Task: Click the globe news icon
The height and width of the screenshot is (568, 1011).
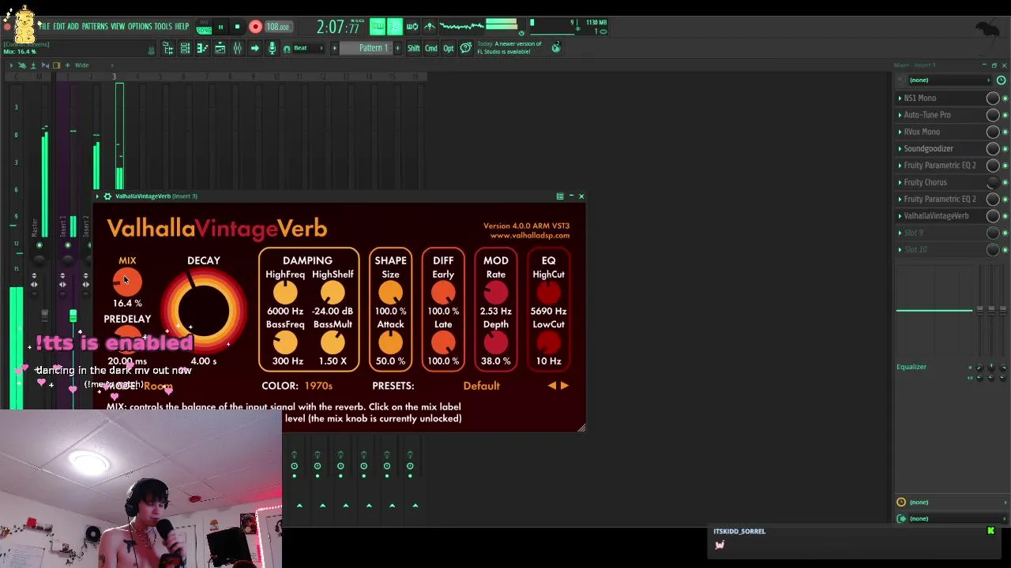Action: (556, 48)
